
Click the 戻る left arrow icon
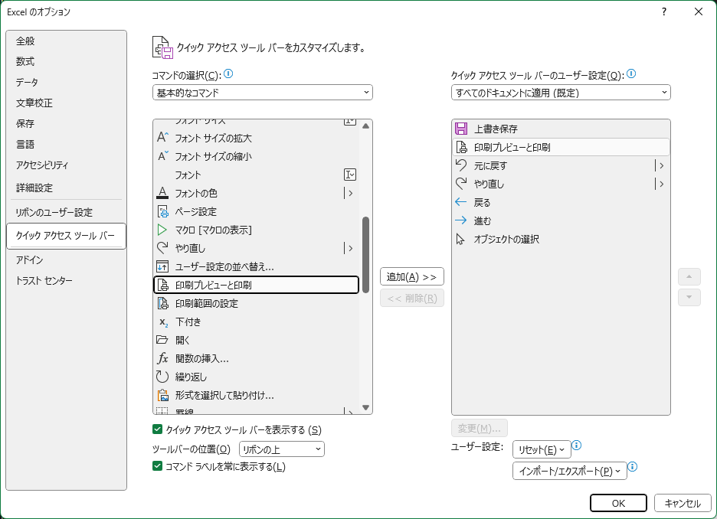click(x=461, y=202)
